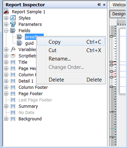Screen dimensions: 127x148
Task: Click the disabled Change Order... entry
Action: (71, 67)
